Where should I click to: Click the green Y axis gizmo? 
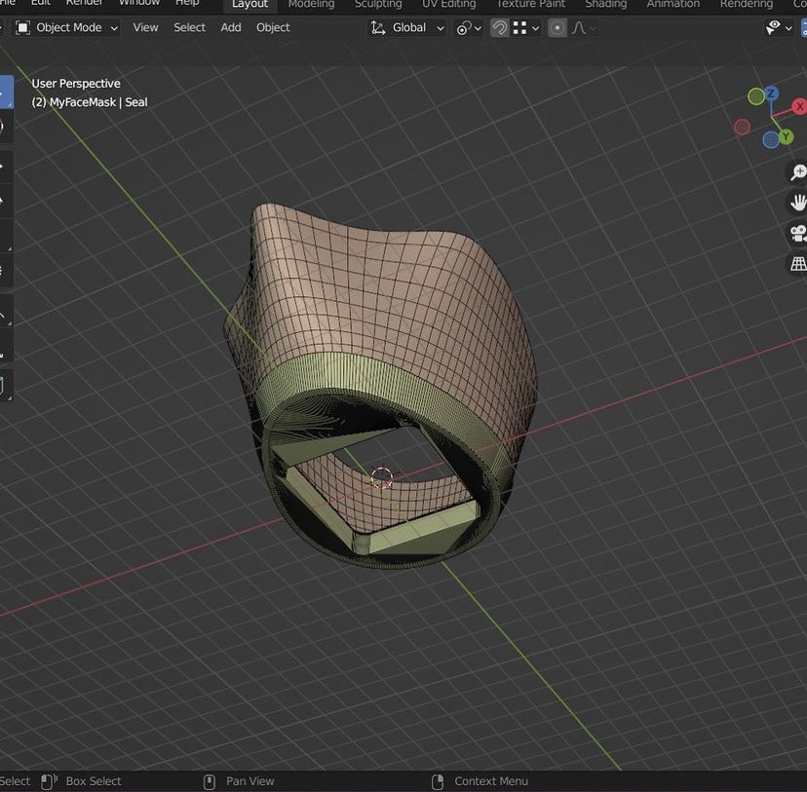coord(786,136)
